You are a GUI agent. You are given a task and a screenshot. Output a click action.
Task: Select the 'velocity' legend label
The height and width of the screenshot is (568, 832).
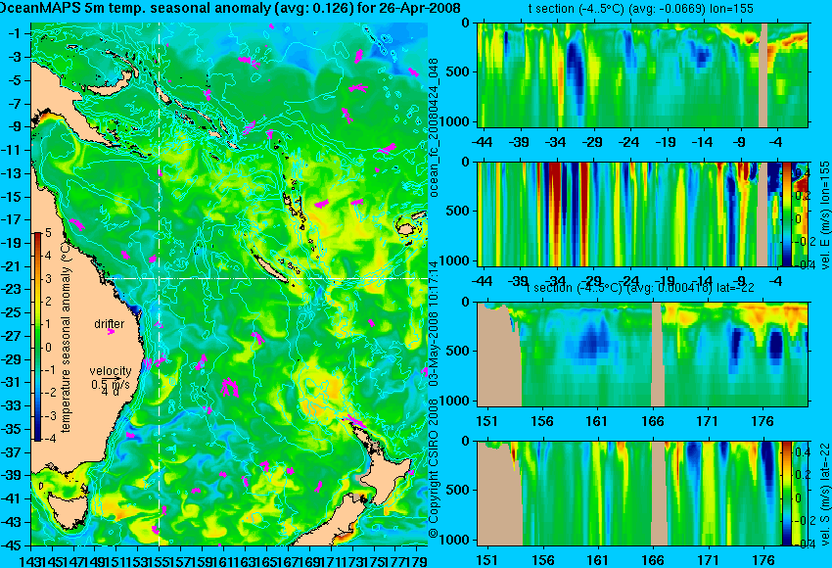[111, 371]
